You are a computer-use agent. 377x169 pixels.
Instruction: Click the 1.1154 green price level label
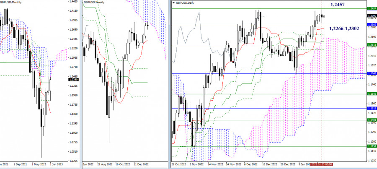(x=372, y=146)
